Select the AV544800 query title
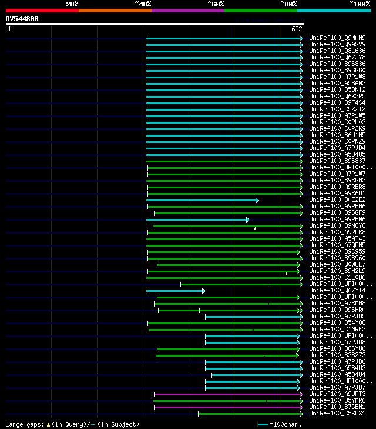Image resolution: width=376 pixels, height=429 pixels. (22, 19)
